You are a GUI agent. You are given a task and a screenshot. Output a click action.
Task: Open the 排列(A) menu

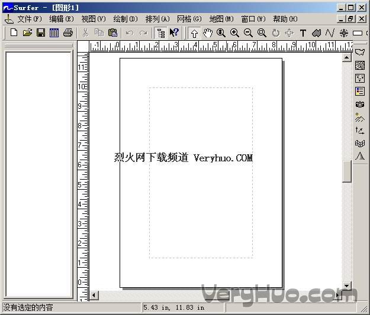157,19
